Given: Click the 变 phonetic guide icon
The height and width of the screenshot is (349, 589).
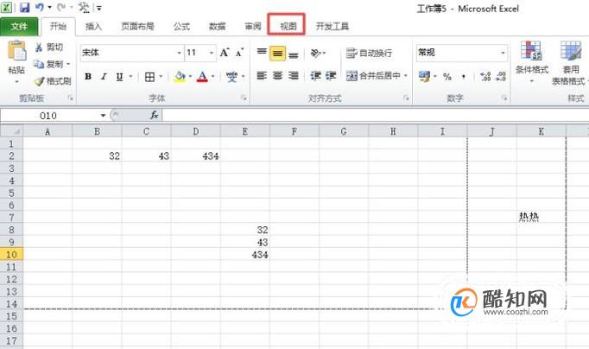Looking at the screenshot, I should click(231, 77).
